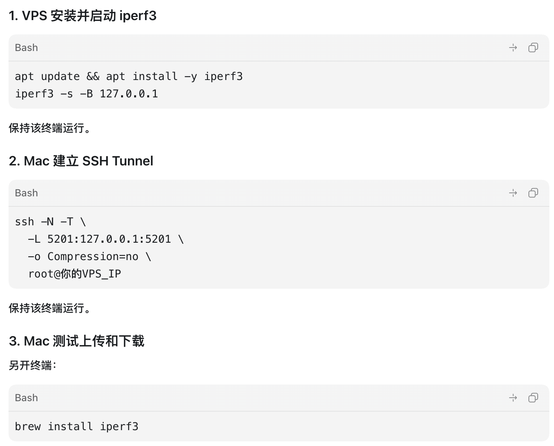554x446 pixels.
Task: Click the Bash label above the ssh command
Action: tap(26, 193)
